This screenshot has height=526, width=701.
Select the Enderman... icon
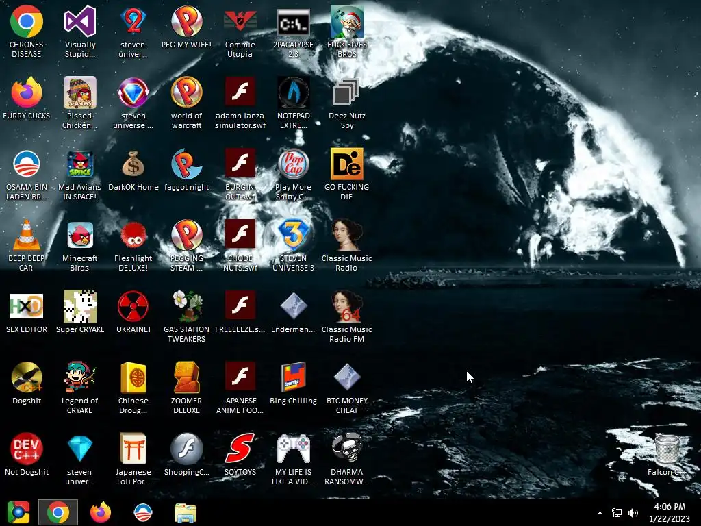(x=293, y=306)
